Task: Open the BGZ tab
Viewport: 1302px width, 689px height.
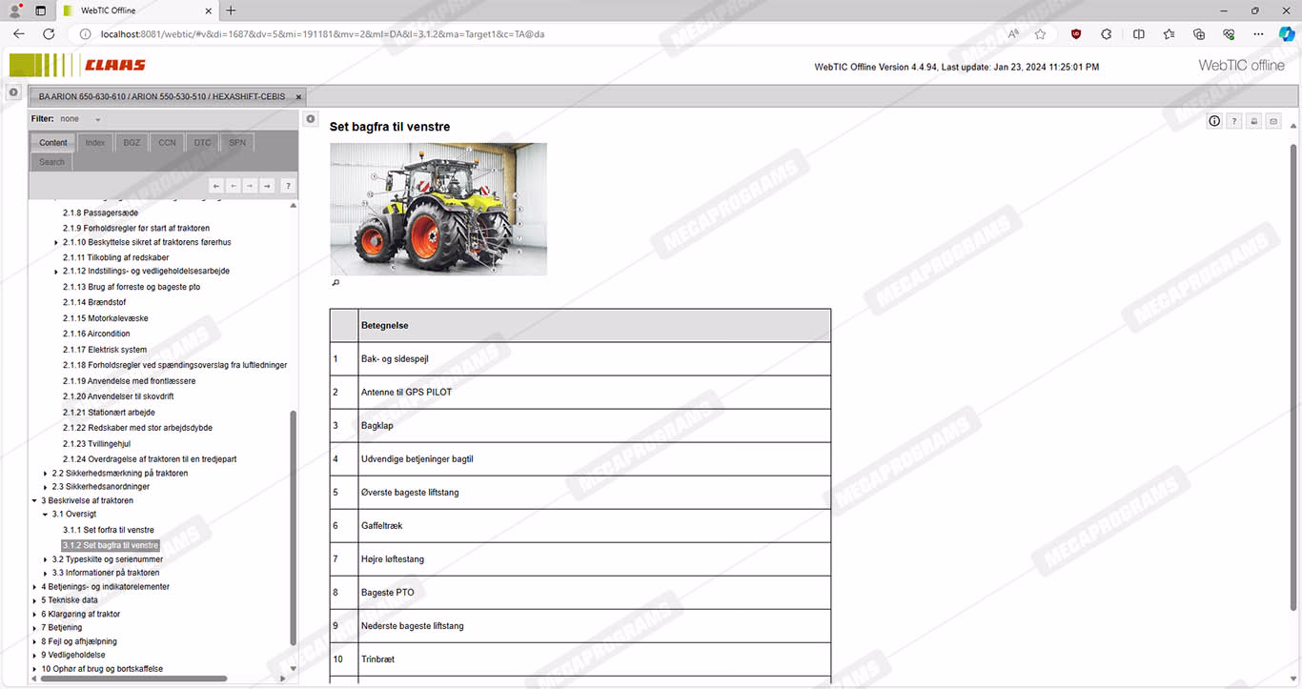Action: [x=132, y=143]
